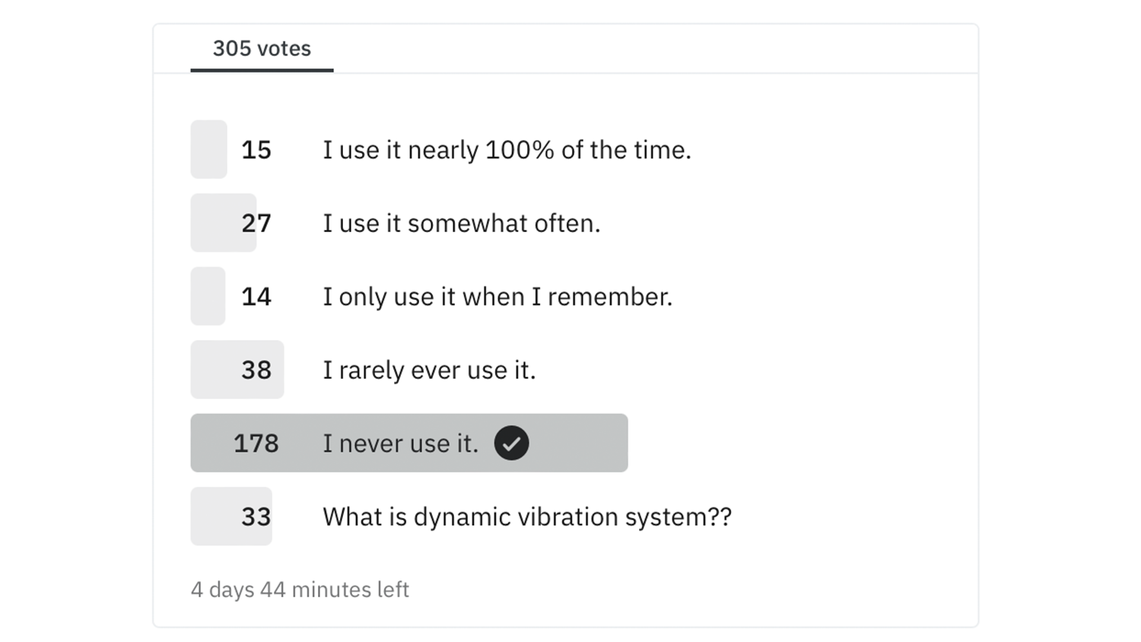Click the number 15 vote count
The width and height of the screenshot is (1141, 642).
[256, 150]
